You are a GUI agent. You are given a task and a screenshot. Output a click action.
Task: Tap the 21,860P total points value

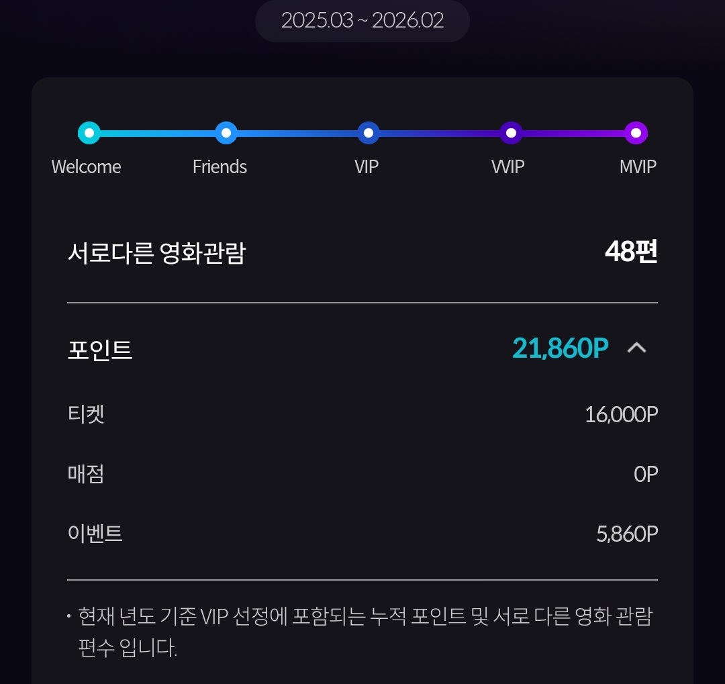coord(561,348)
